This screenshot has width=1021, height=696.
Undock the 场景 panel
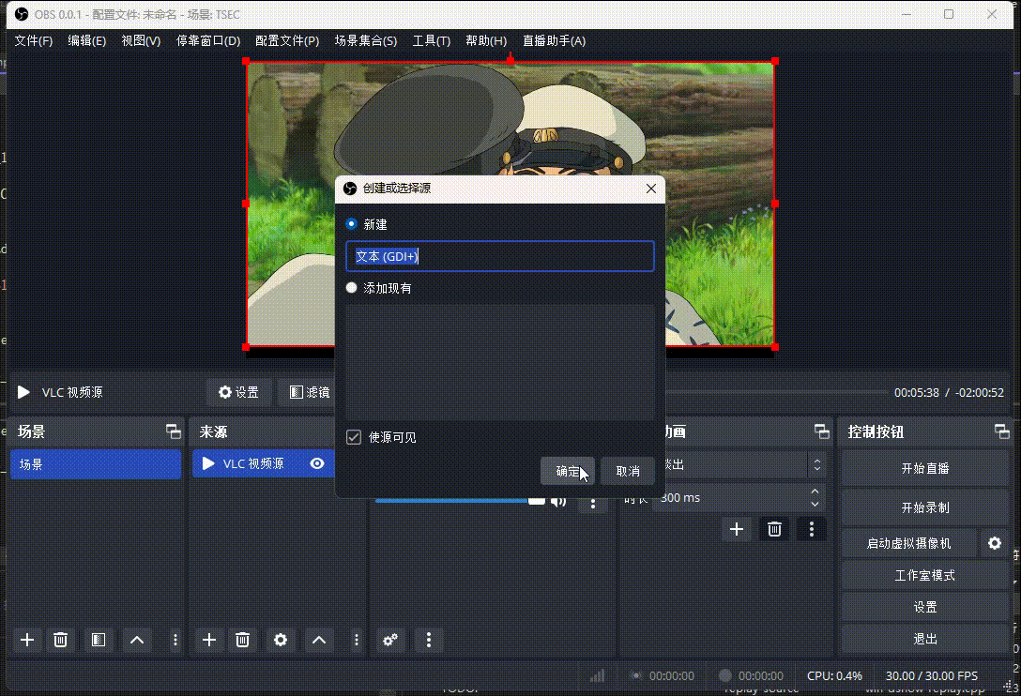pyautogui.click(x=174, y=431)
